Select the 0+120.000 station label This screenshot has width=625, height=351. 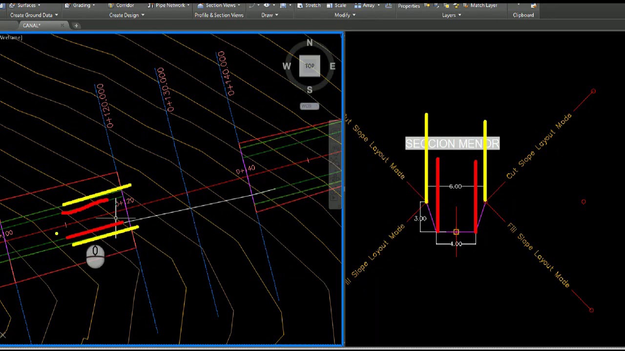[x=104, y=106]
